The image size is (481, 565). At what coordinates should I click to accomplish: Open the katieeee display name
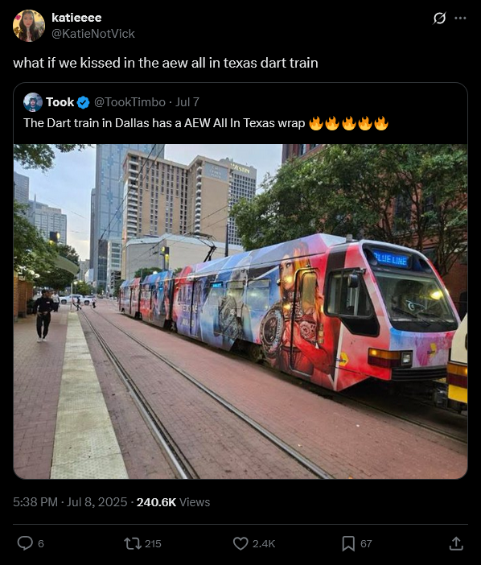pos(76,17)
